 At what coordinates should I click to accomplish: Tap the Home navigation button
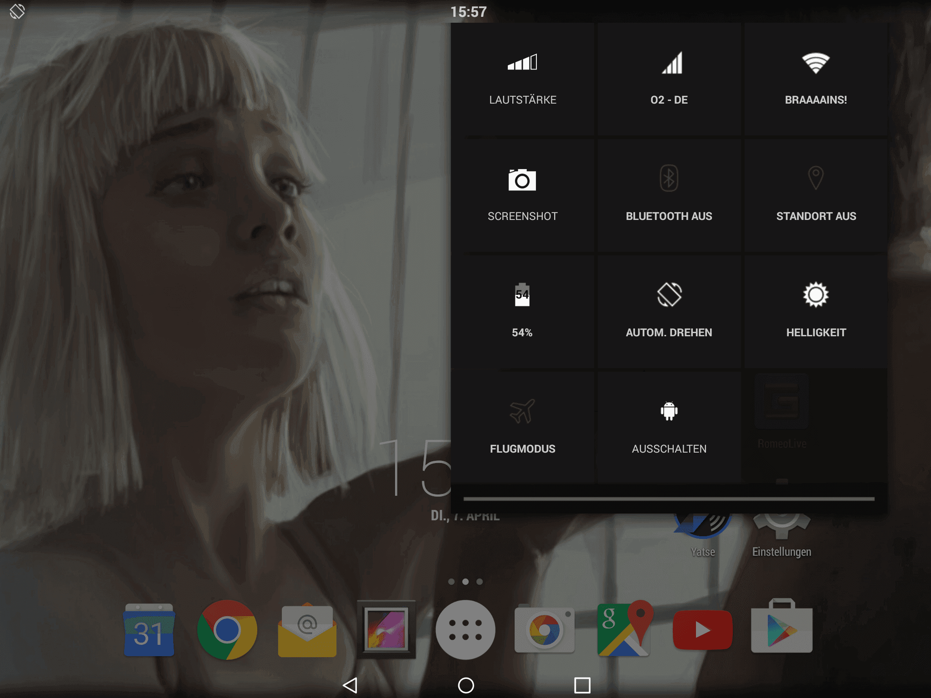pos(466,685)
